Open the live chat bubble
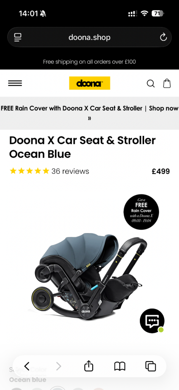The height and width of the screenshot is (390, 179). [152, 321]
